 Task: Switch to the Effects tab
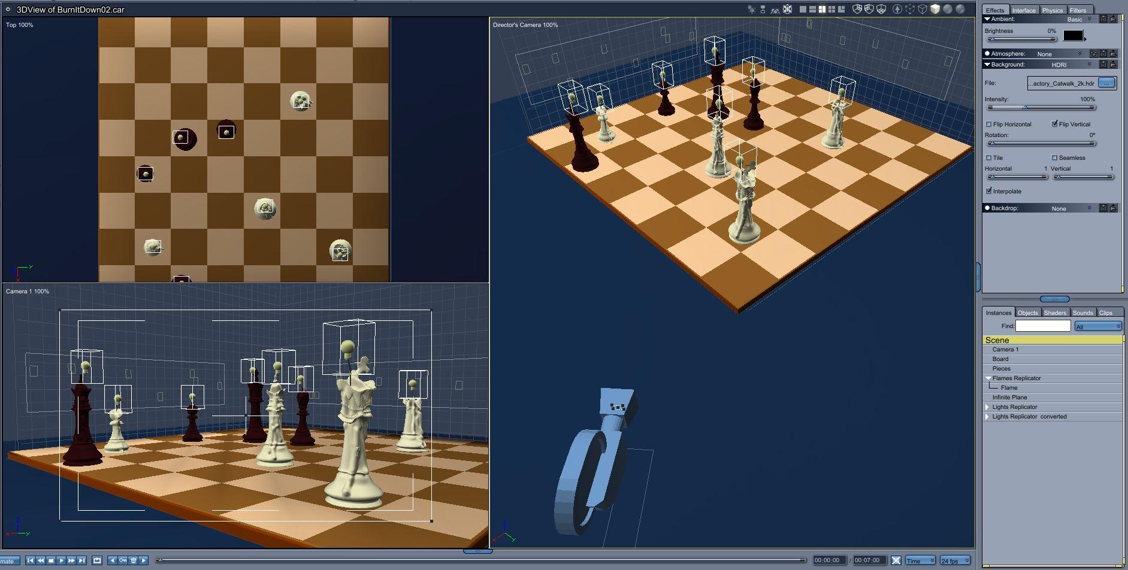(995, 10)
